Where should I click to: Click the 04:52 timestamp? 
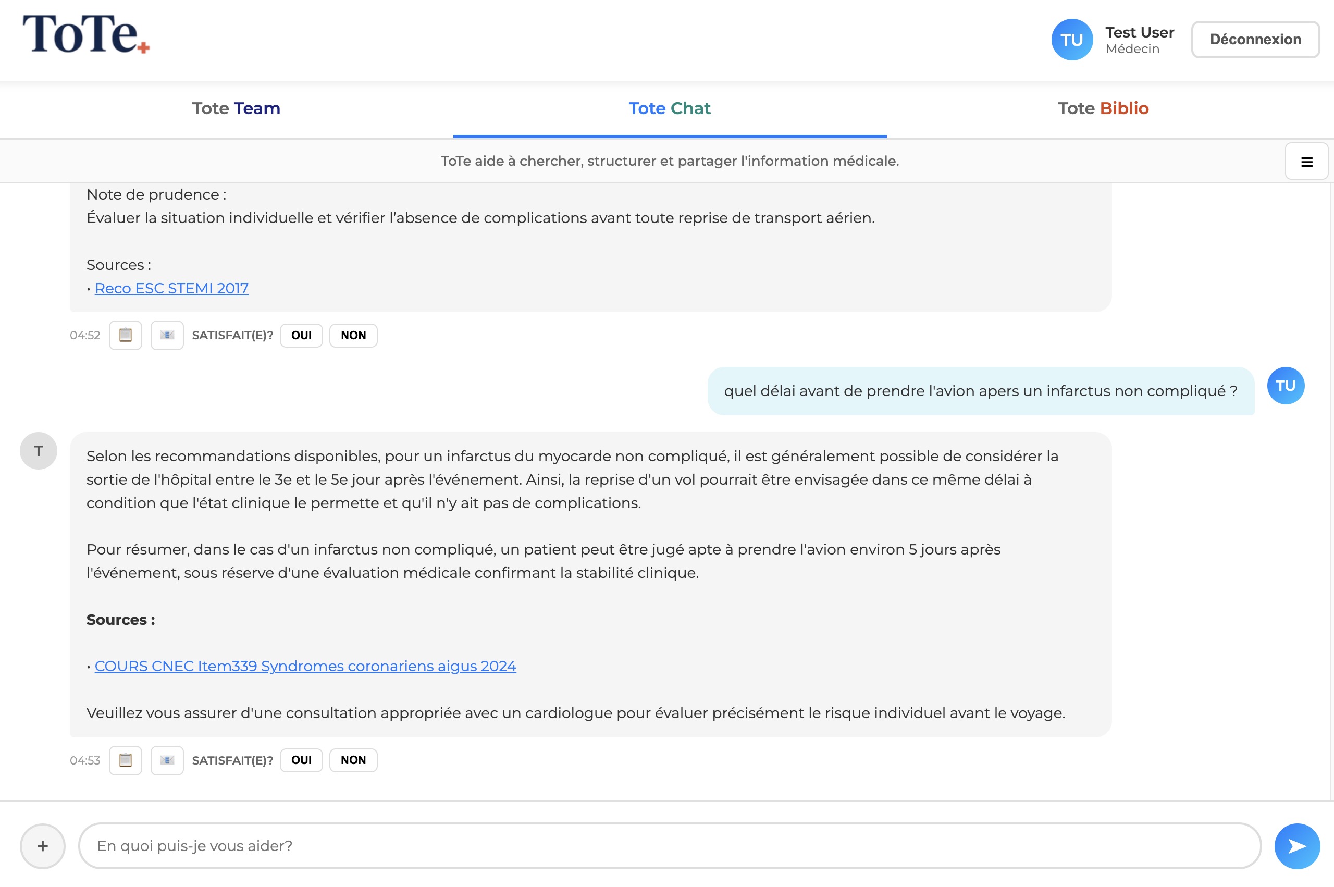pos(85,336)
